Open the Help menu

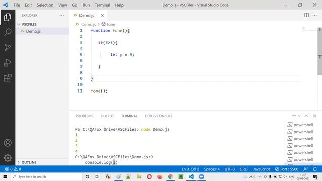119,5
